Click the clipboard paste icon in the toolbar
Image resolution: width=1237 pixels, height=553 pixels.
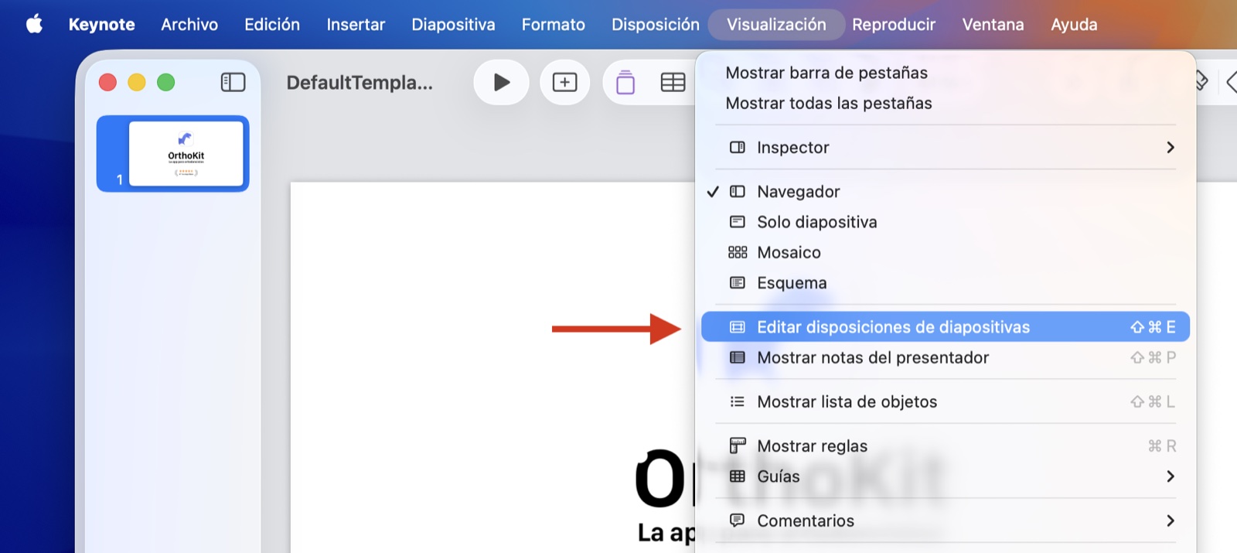tap(625, 82)
